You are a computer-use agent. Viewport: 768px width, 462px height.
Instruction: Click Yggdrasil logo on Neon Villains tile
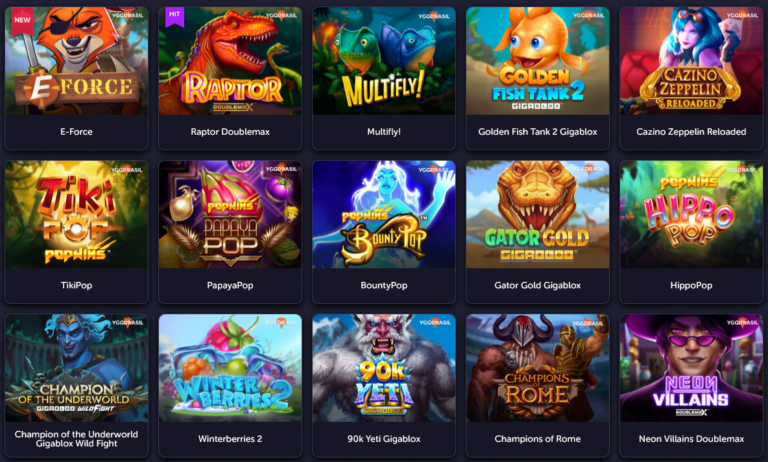point(743,322)
